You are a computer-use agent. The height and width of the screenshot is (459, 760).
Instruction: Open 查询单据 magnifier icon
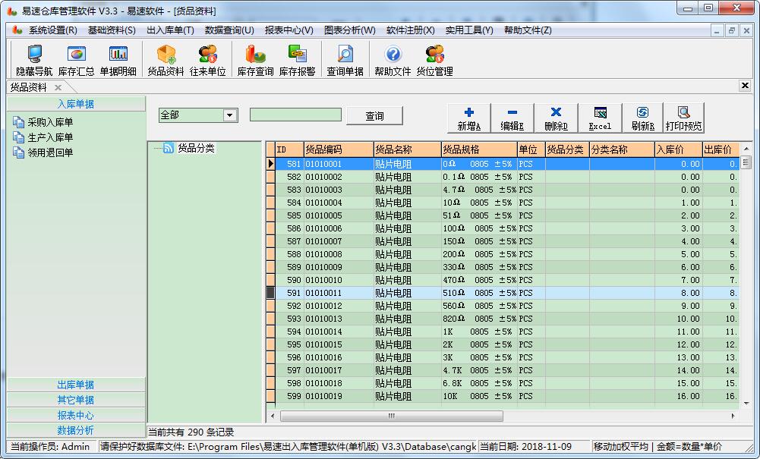click(345, 60)
